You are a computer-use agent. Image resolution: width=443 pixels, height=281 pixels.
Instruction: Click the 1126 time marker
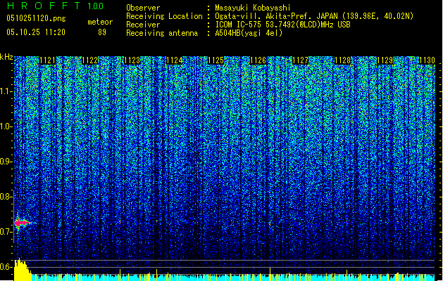tap(258, 60)
